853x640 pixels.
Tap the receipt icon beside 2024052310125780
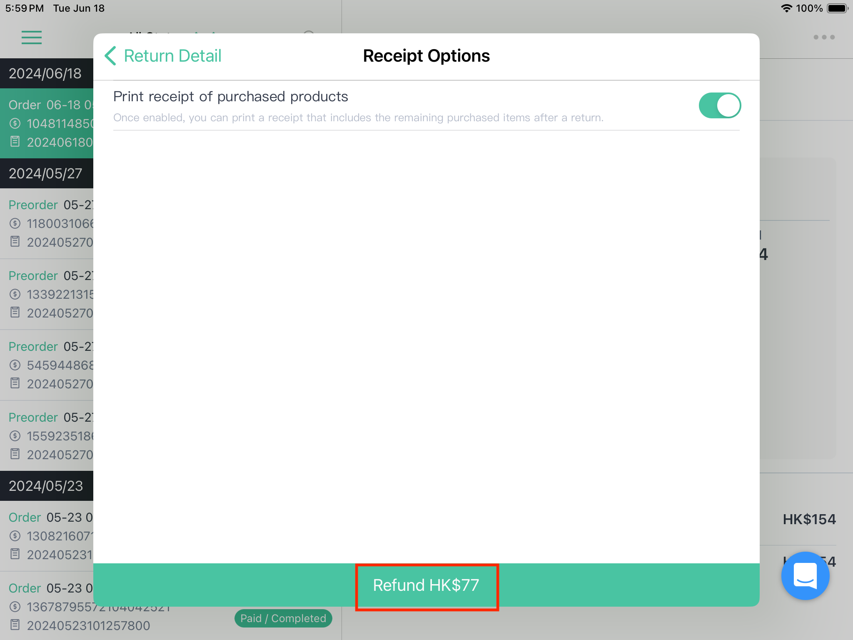click(15, 625)
